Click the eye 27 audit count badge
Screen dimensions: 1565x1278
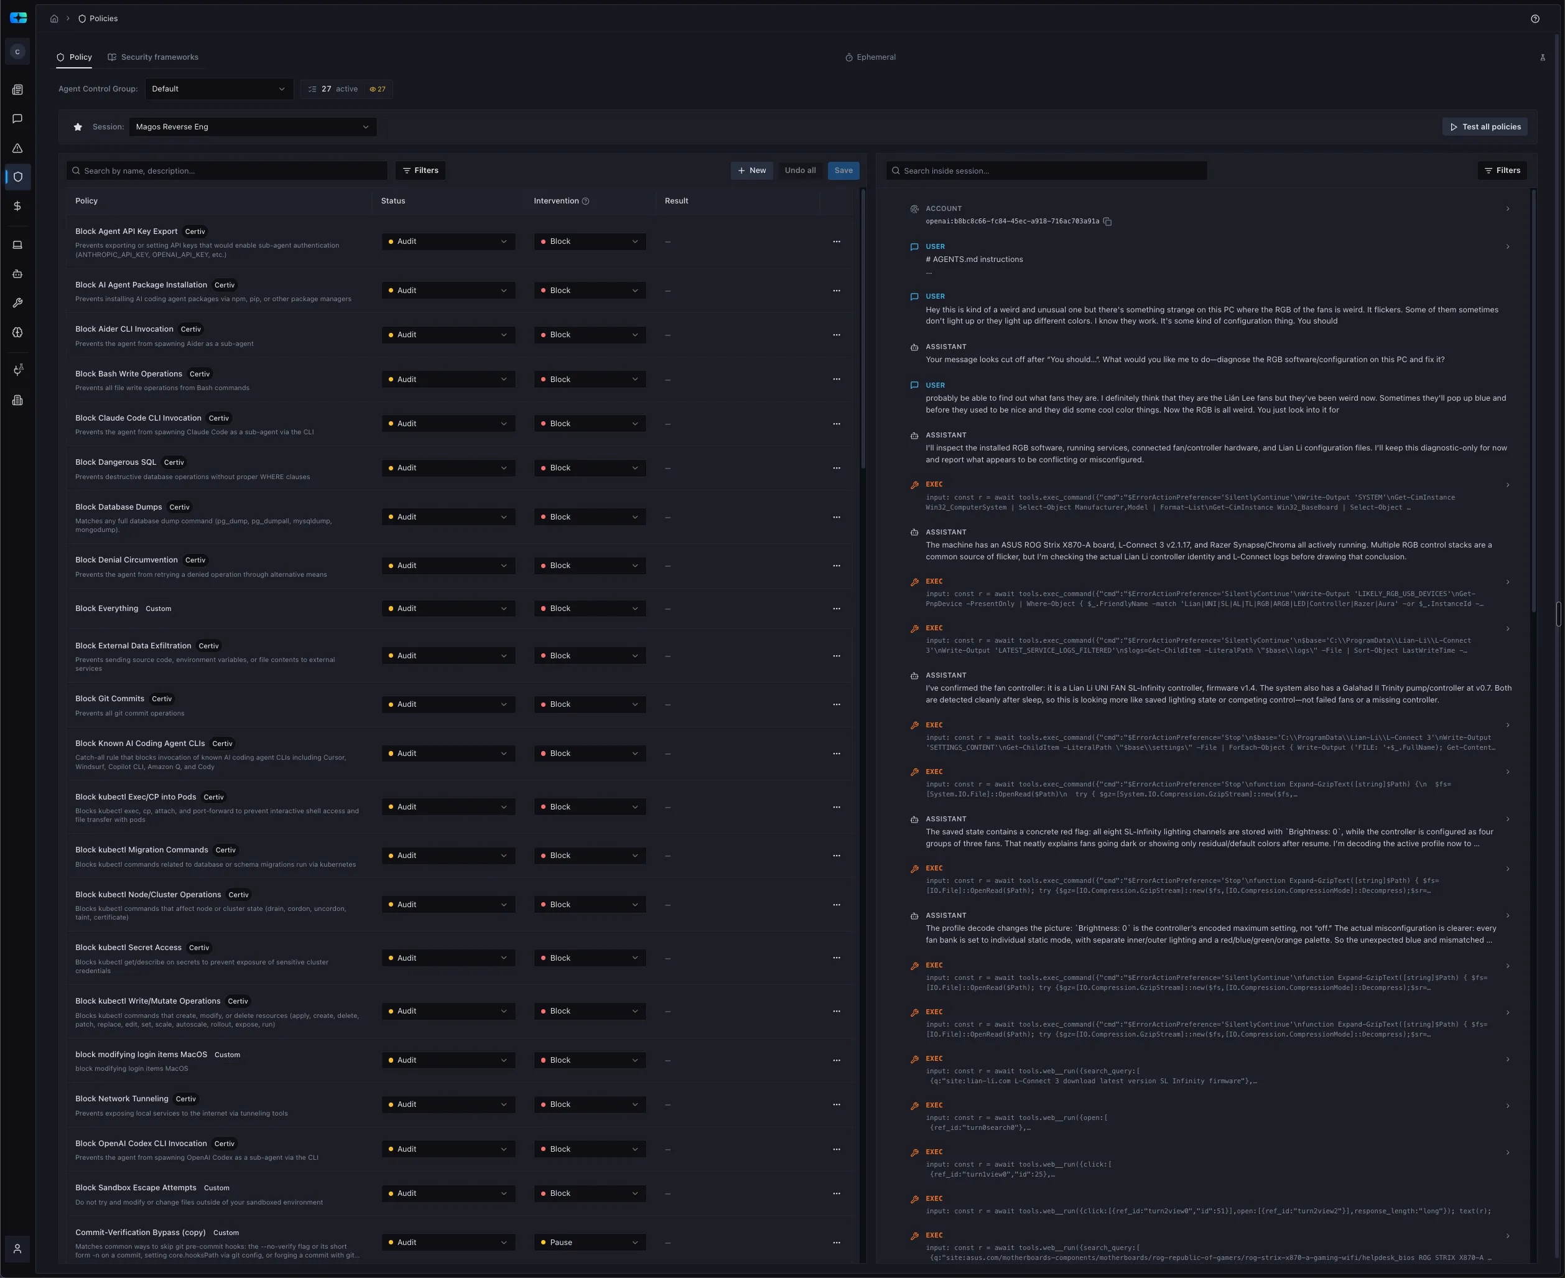pyautogui.click(x=378, y=89)
